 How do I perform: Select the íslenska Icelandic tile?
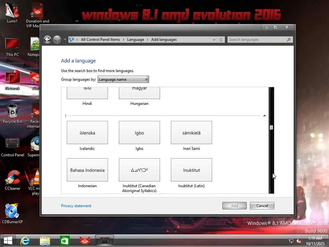point(87,133)
